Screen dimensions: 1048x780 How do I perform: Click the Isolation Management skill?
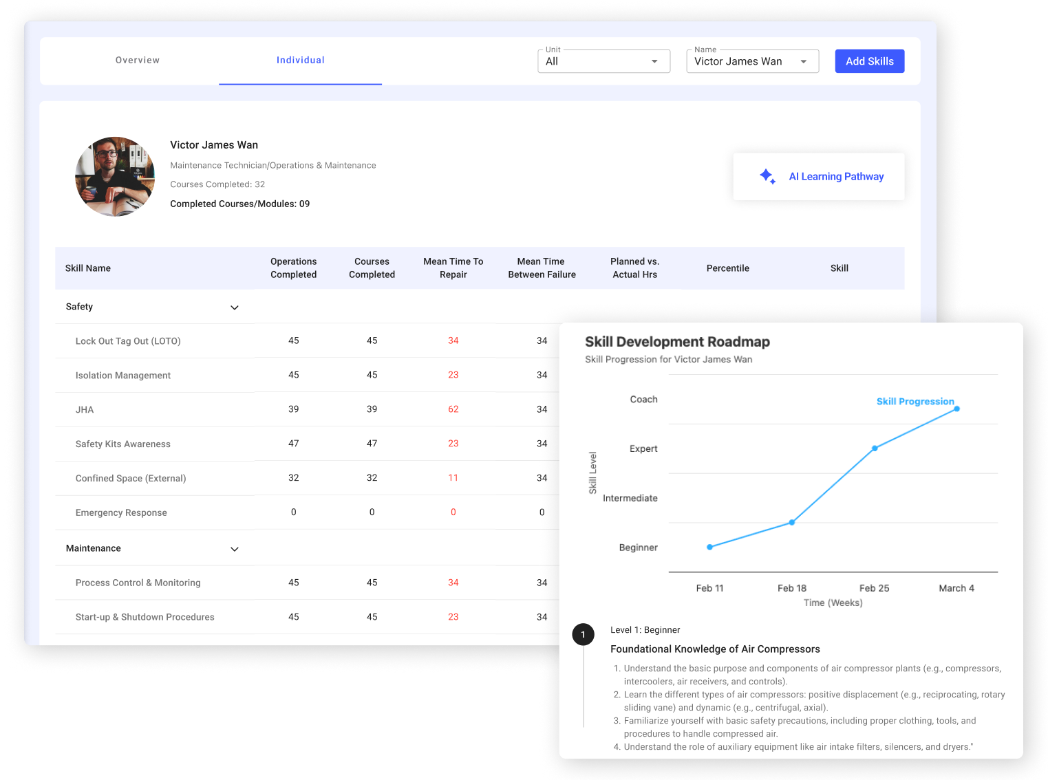(x=123, y=376)
